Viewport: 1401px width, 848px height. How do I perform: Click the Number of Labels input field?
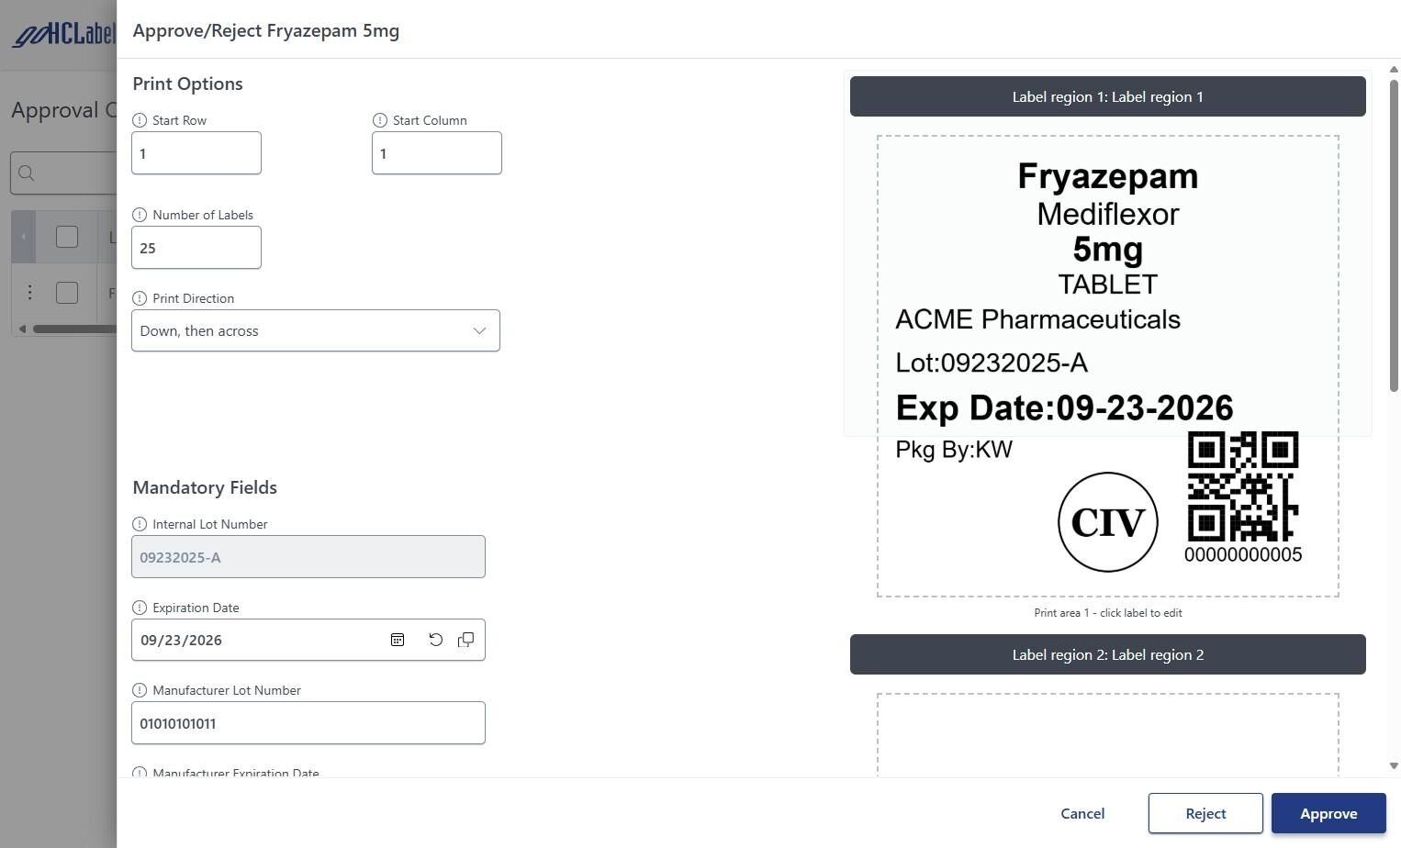pos(196,248)
